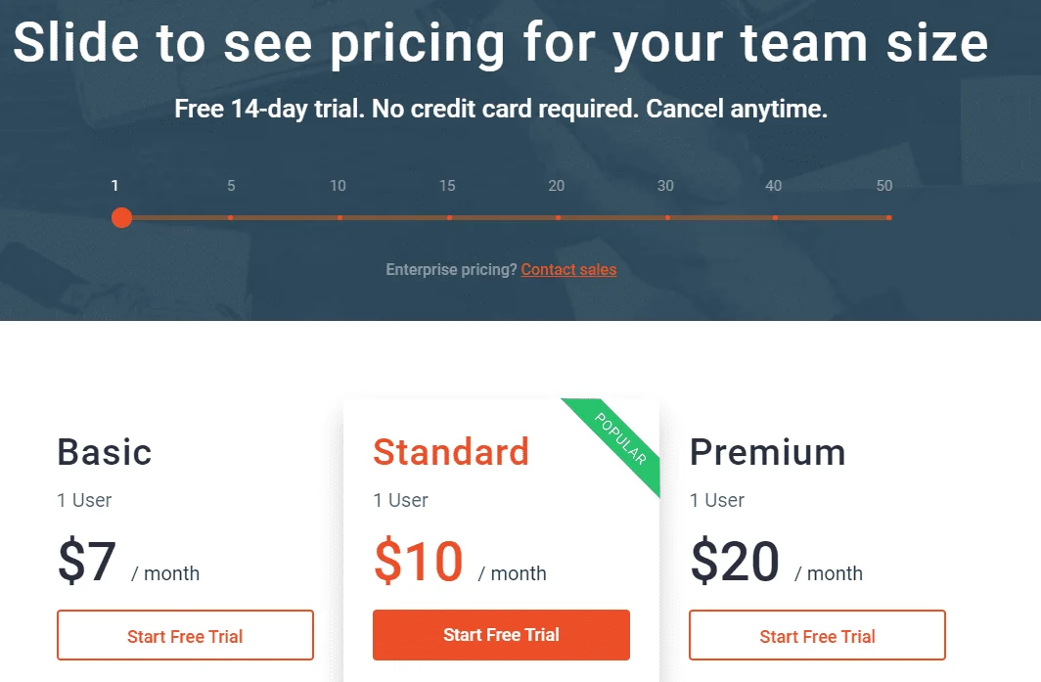Set team size slider to 50

click(888, 217)
